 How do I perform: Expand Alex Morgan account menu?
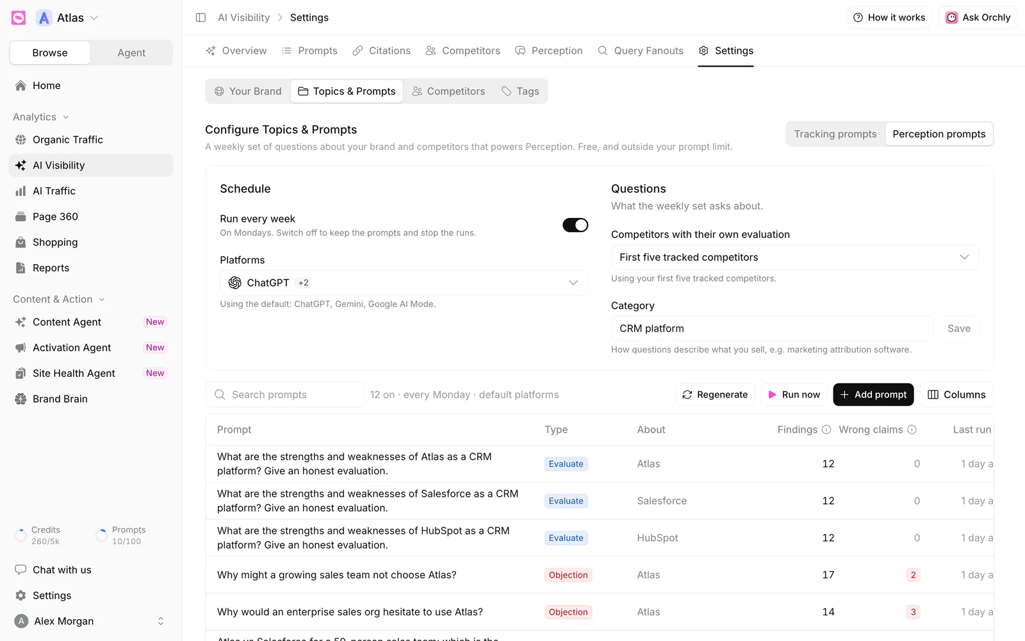(91, 621)
